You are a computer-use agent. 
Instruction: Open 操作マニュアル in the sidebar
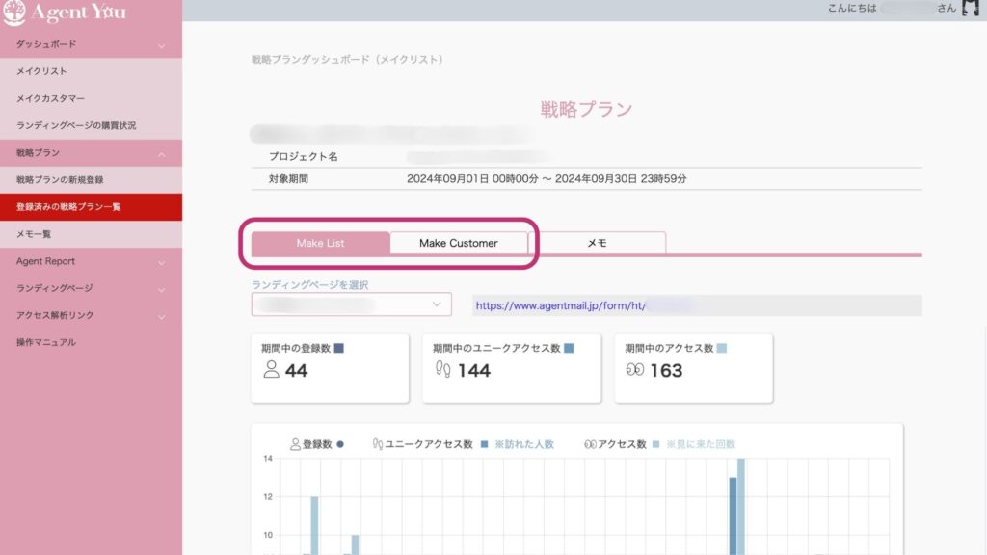(x=45, y=342)
